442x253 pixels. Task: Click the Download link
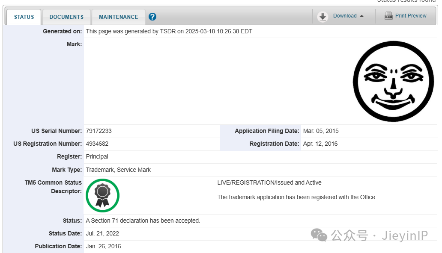[x=345, y=16]
